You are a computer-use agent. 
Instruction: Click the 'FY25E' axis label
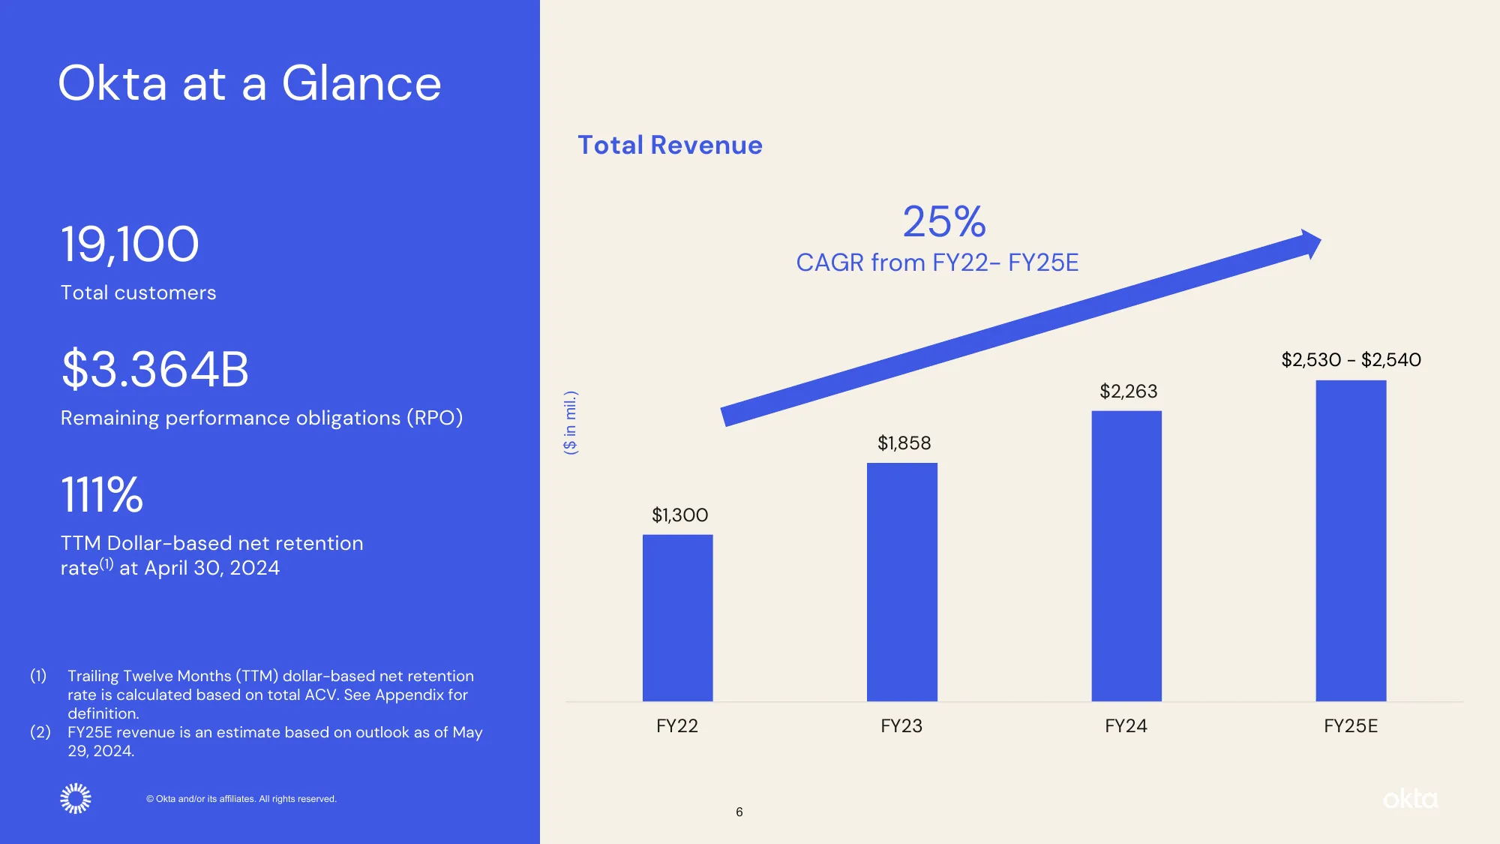click(1351, 726)
